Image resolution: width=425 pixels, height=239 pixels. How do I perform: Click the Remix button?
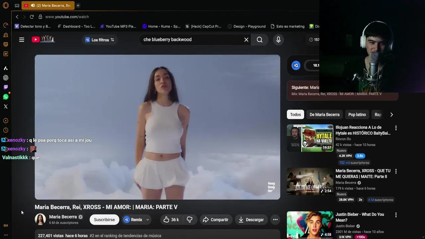(133, 220)
